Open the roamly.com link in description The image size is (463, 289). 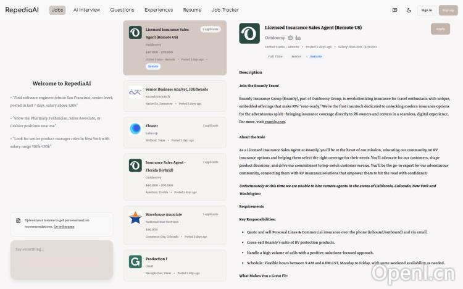point(276,122)
